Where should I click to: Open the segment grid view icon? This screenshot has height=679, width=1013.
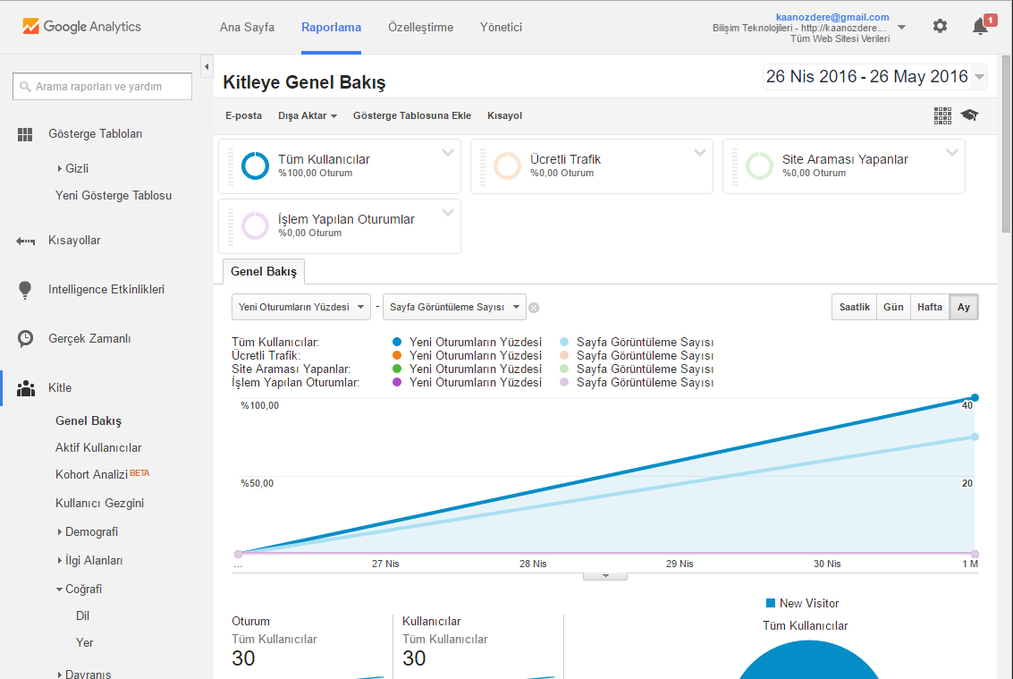(x=942, y=115)
